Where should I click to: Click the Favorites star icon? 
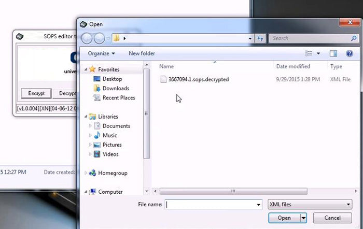click(x=92, y=69)
